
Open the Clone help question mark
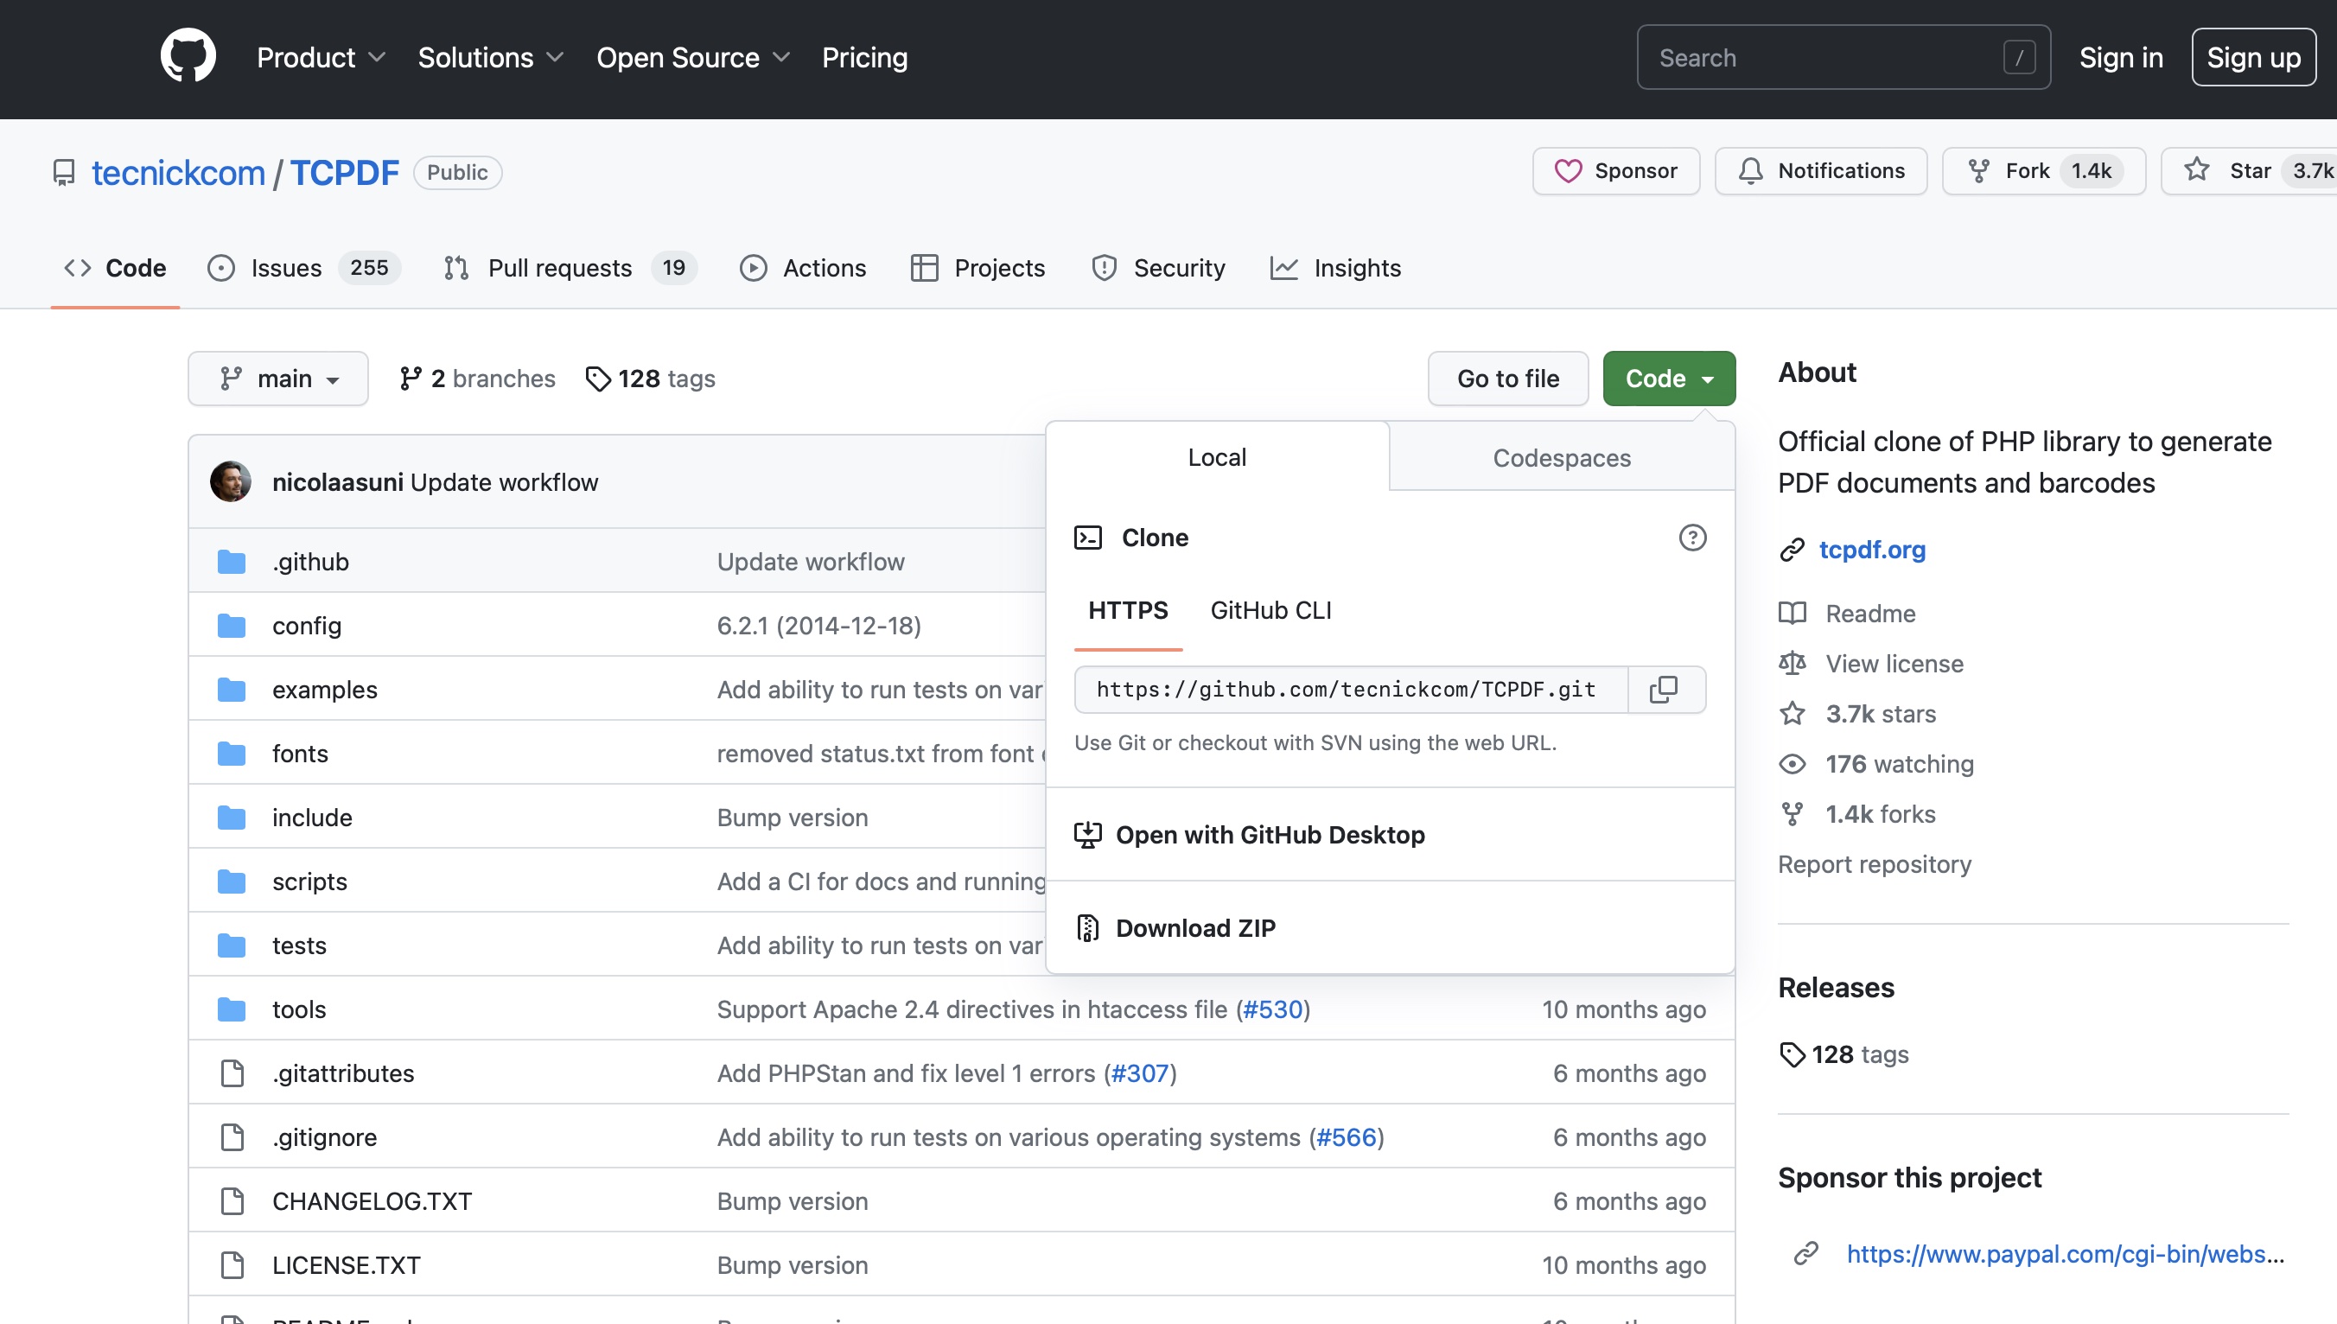tap(1692, 538)
